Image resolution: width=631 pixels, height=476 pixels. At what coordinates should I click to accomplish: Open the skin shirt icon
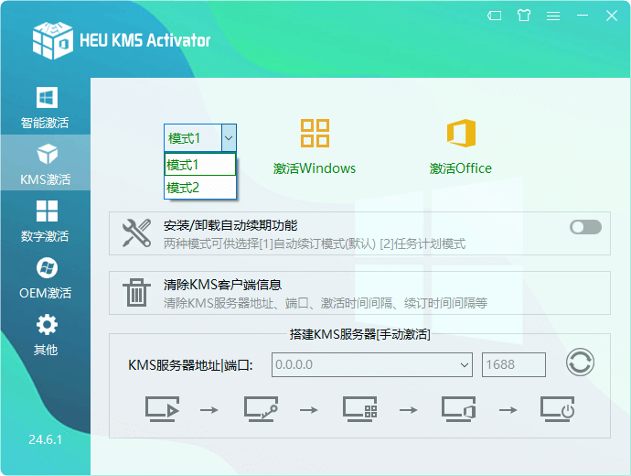pyautogui.click(x=524, y=16)
